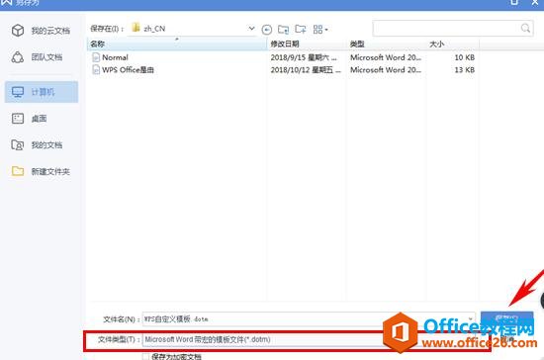Sort by 类型 column header

[x=386, y=45]
